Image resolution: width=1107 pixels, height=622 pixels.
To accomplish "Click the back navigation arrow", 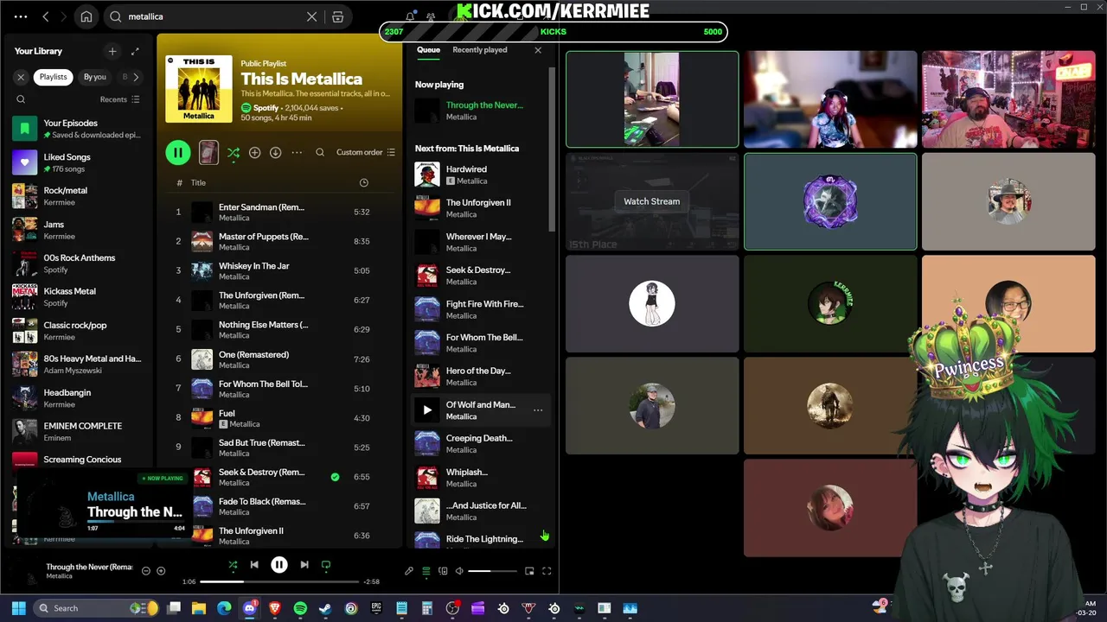I will 46,16.
